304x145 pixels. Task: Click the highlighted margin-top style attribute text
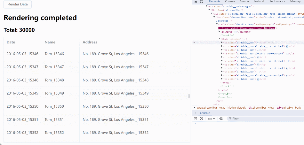coord(247,28)
